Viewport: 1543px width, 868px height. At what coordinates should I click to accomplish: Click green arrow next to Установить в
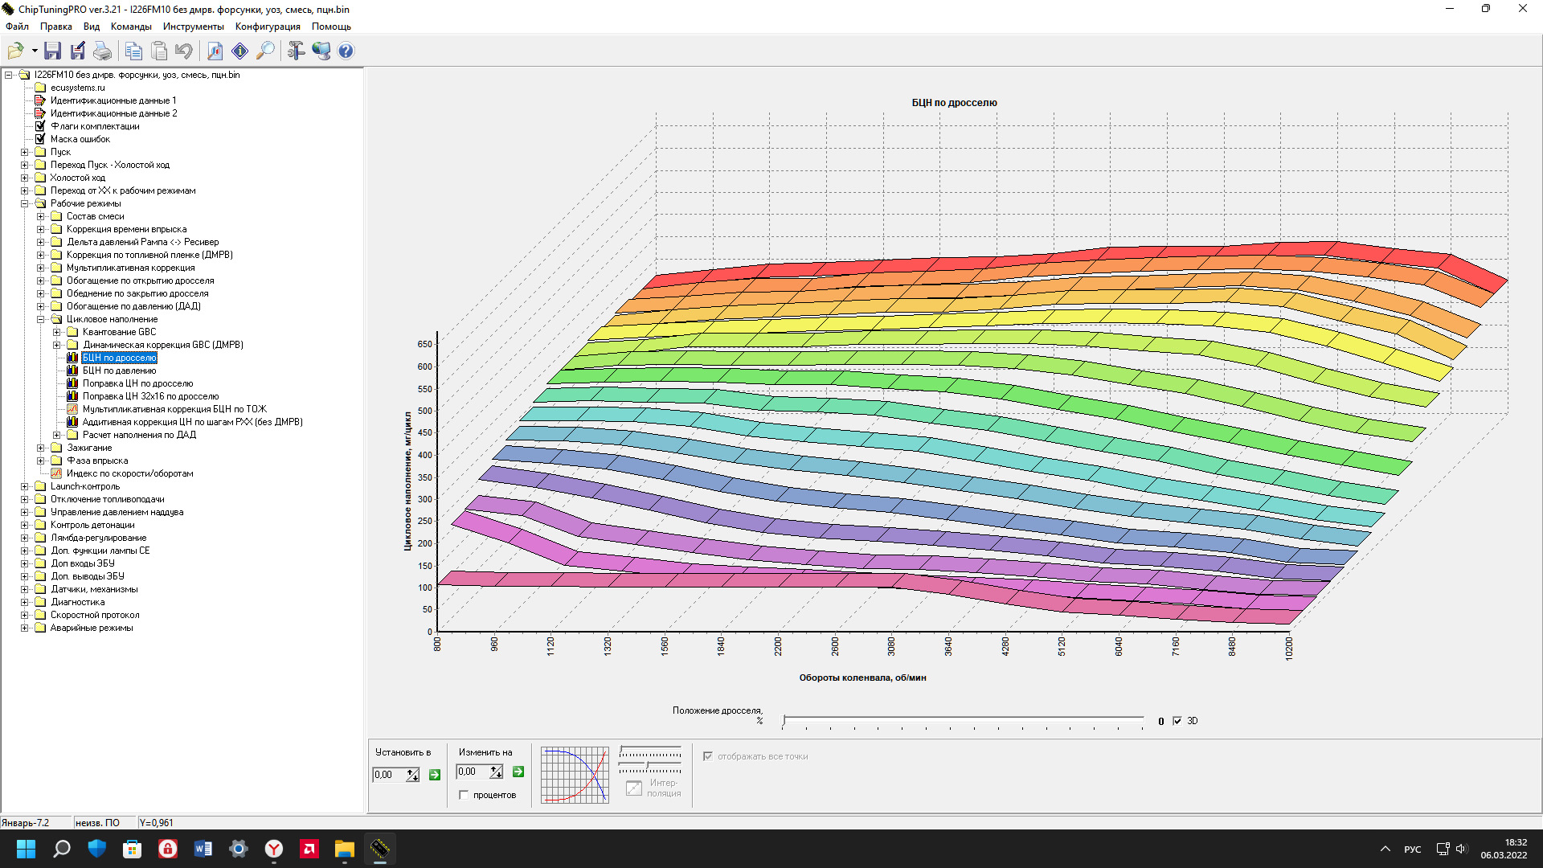435,775
